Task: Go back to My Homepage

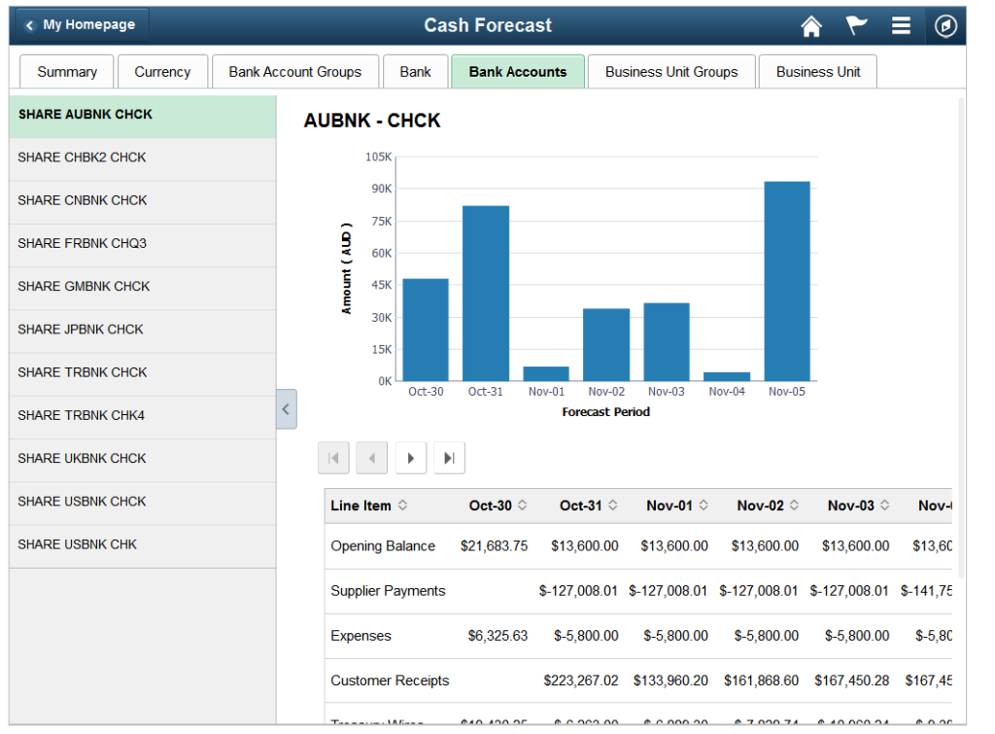Action: (x=82, y=24)
